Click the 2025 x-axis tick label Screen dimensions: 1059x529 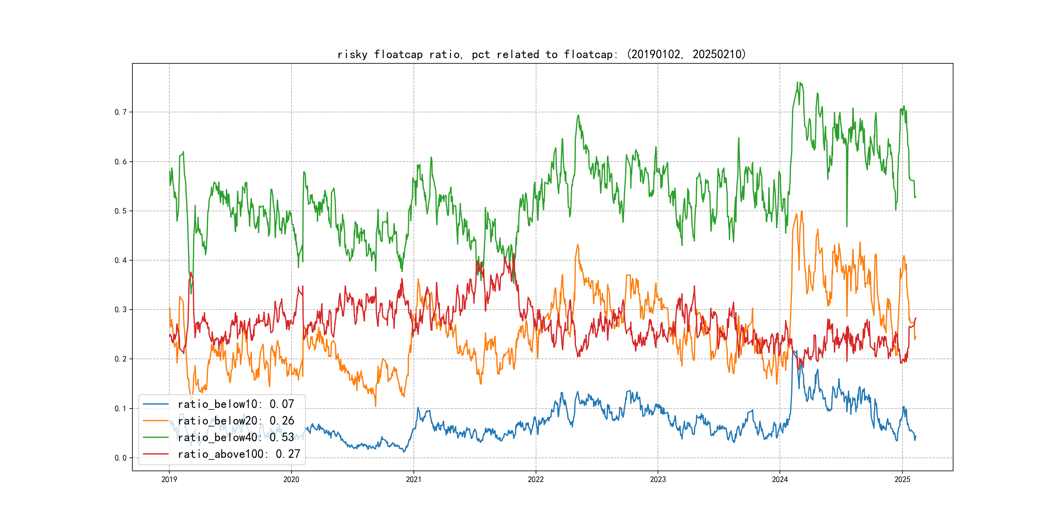coord(902,479)
